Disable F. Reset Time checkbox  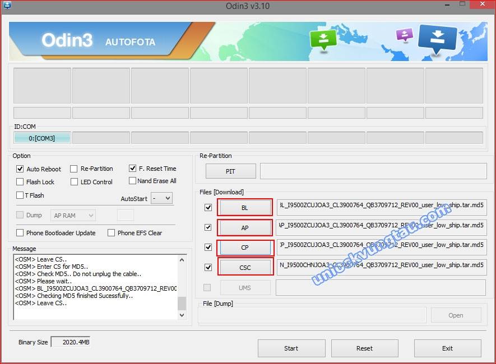133,168
